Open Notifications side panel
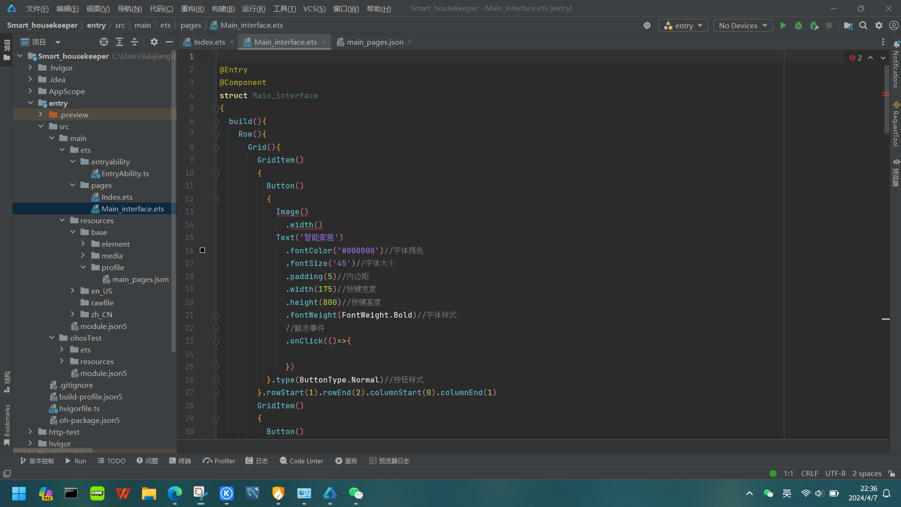The image size is (901, 507). point(896,64)
